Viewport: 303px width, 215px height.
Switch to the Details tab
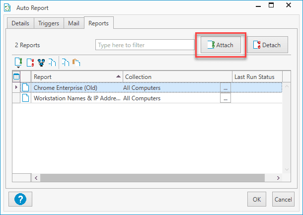tap(20, 23)
